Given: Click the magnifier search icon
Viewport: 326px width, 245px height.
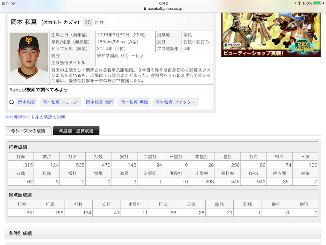Looking at the screenshot, I should [12, 102].
